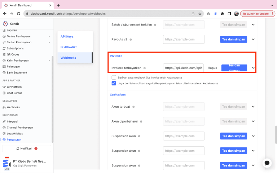277x173 pixels.
Task: Click the Notifikasi button
Action: [x=27, y=148]
